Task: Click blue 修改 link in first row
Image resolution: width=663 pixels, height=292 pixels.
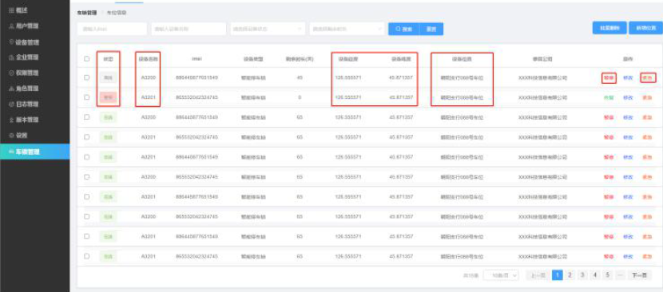Action: click(x=628, y=77)
